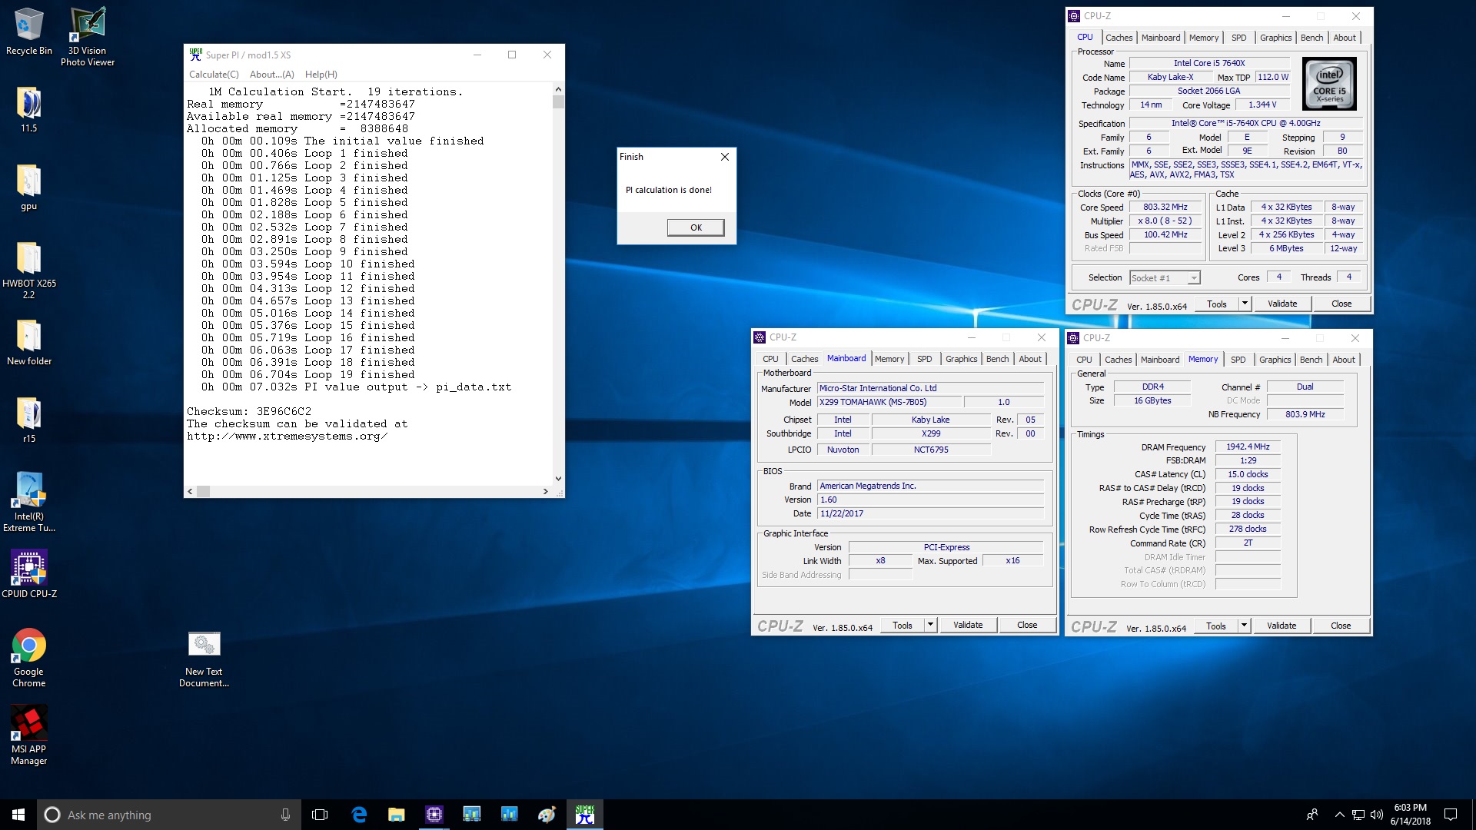Image resolution: width=1476 pixels, height=830 pixels.
Task: Click the volume icon in system tray
Action: click(x=1376, y=815)
